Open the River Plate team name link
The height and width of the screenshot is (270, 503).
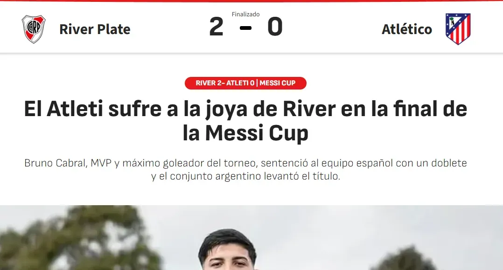coord(95,29)
